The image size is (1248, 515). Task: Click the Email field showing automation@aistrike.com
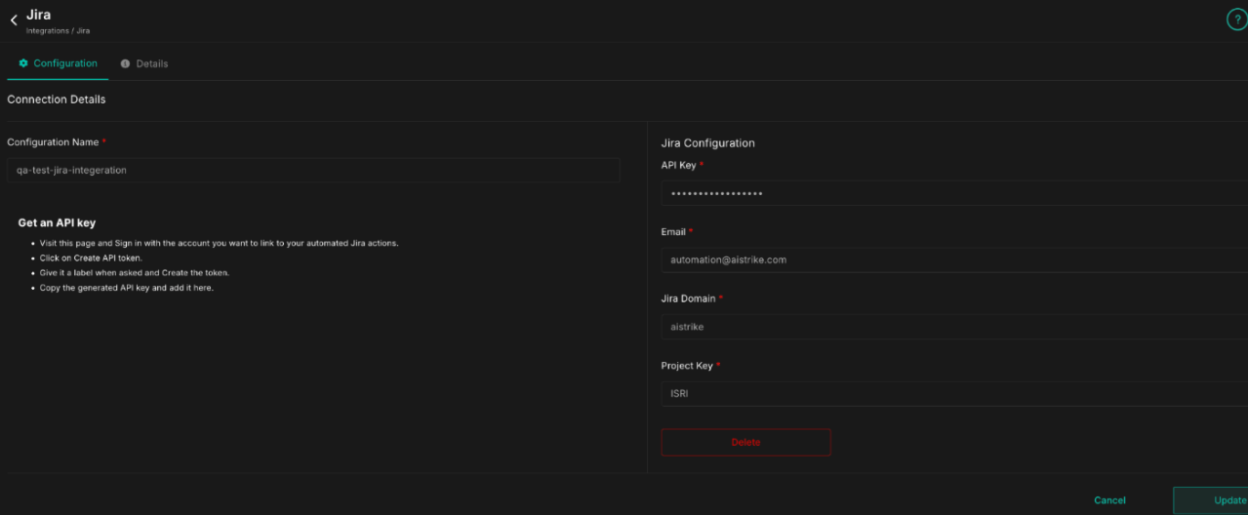click(954, 259)
